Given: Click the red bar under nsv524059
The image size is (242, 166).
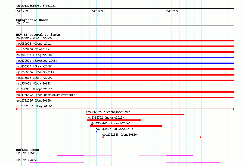Looking at the screenshot, I should tap(125, 41).
